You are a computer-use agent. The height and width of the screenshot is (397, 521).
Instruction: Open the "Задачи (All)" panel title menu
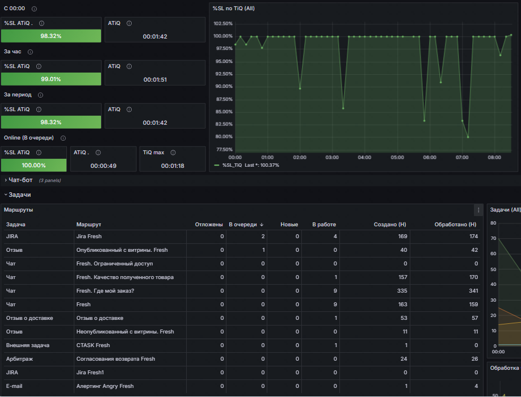click(x=505, y=210)
